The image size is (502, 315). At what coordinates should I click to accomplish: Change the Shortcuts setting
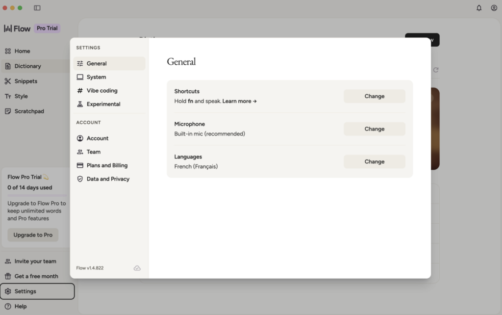[x=374, y=96]
